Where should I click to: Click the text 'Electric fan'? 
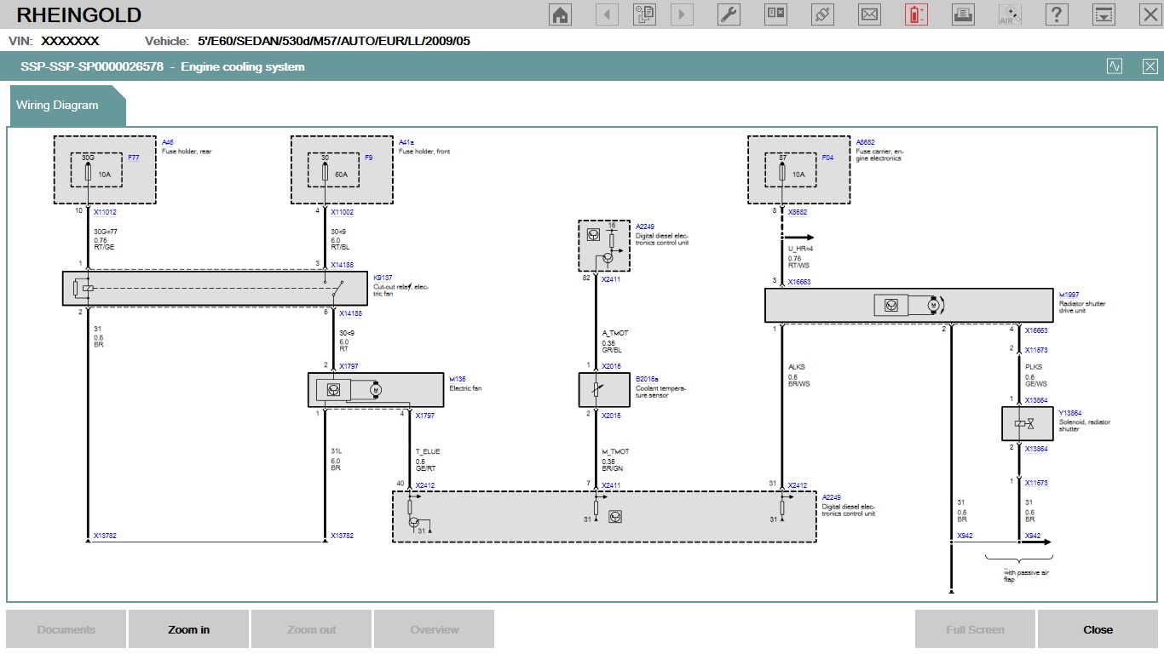point(465,388)
